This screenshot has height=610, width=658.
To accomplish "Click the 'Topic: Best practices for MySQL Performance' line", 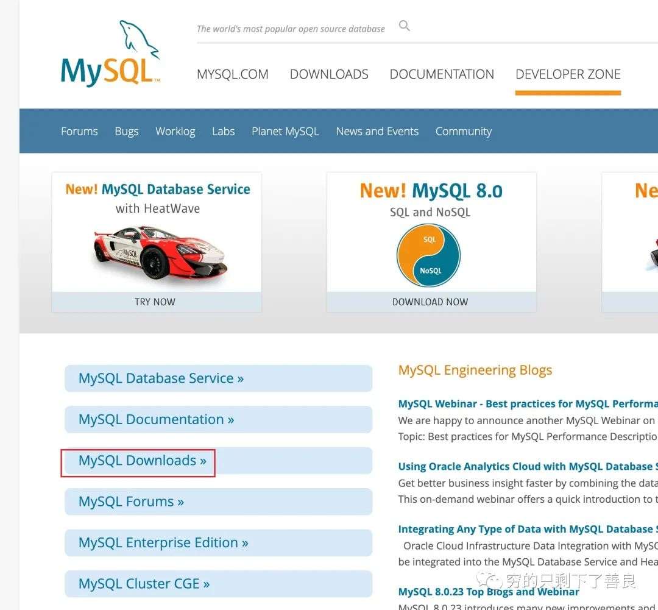I will 528,436.
